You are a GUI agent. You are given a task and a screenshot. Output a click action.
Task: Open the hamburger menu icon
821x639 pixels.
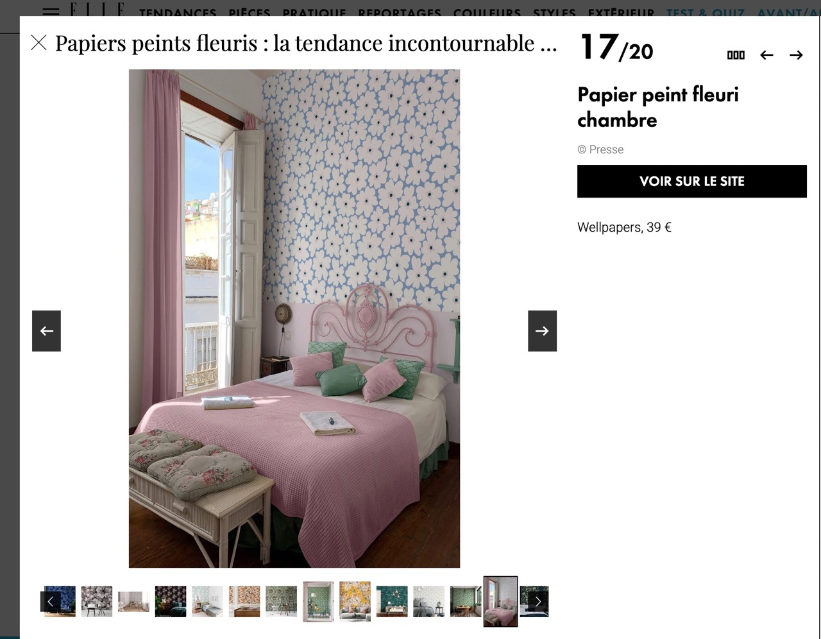(51, 11)
